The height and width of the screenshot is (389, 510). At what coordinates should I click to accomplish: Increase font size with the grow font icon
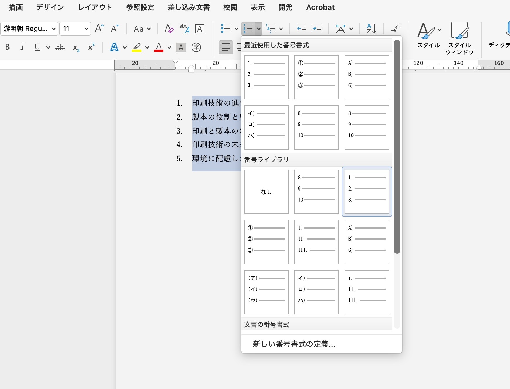99,28
